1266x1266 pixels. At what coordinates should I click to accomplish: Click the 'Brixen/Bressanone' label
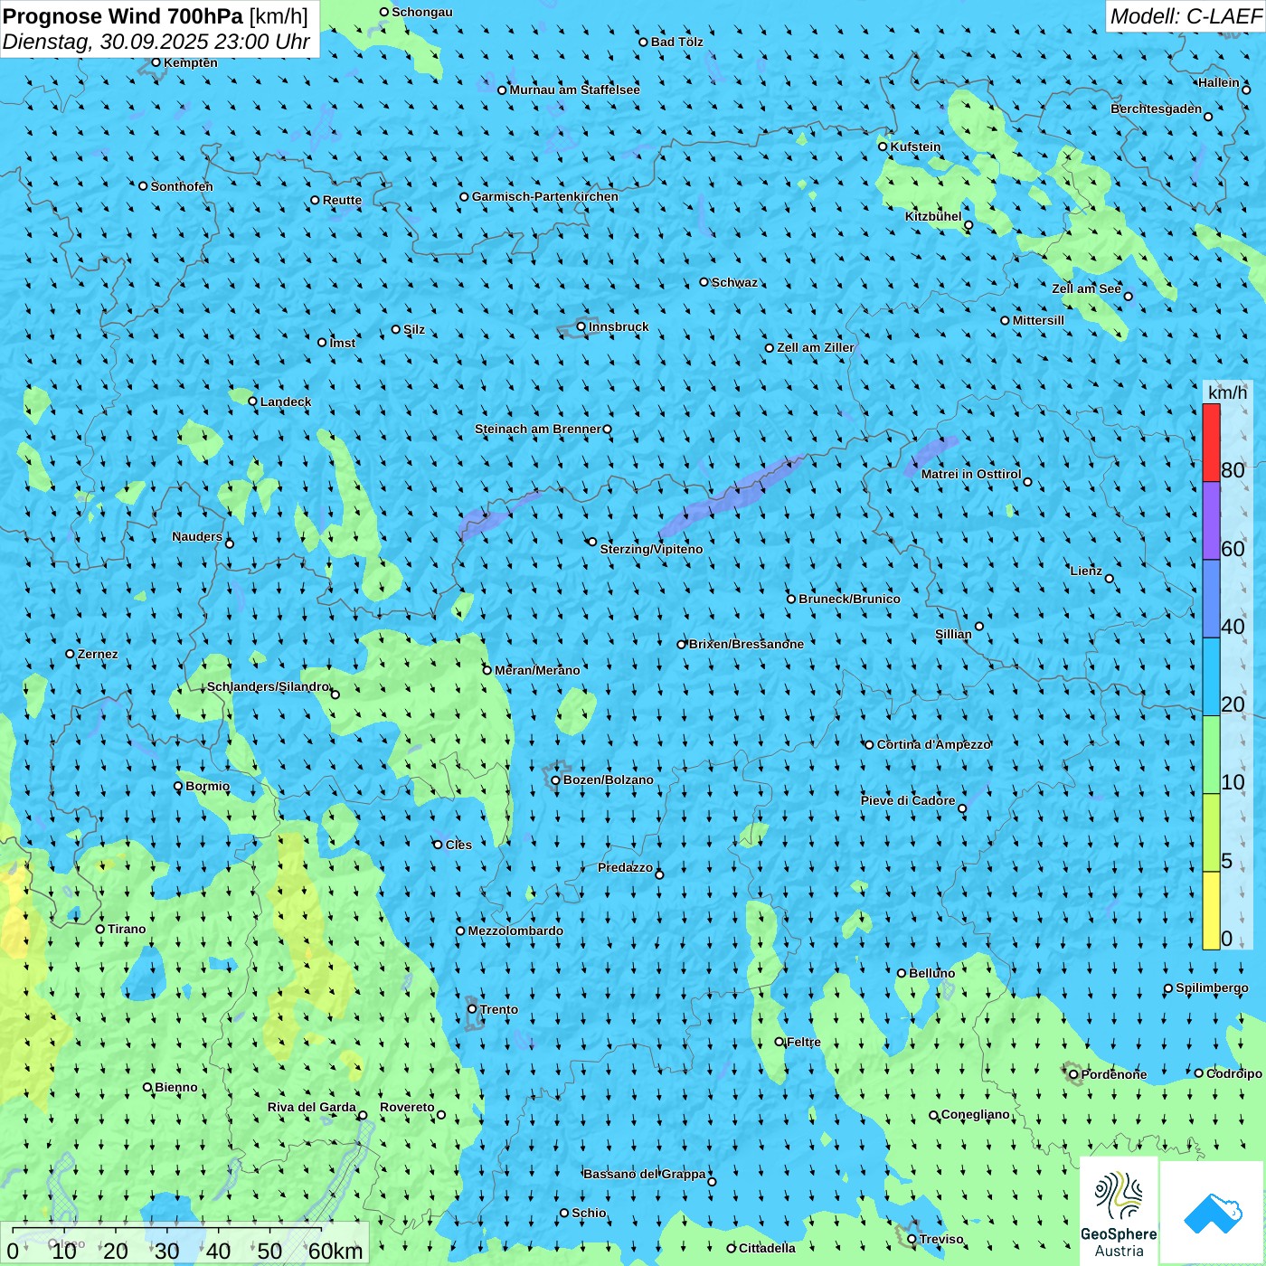[746, 644]
